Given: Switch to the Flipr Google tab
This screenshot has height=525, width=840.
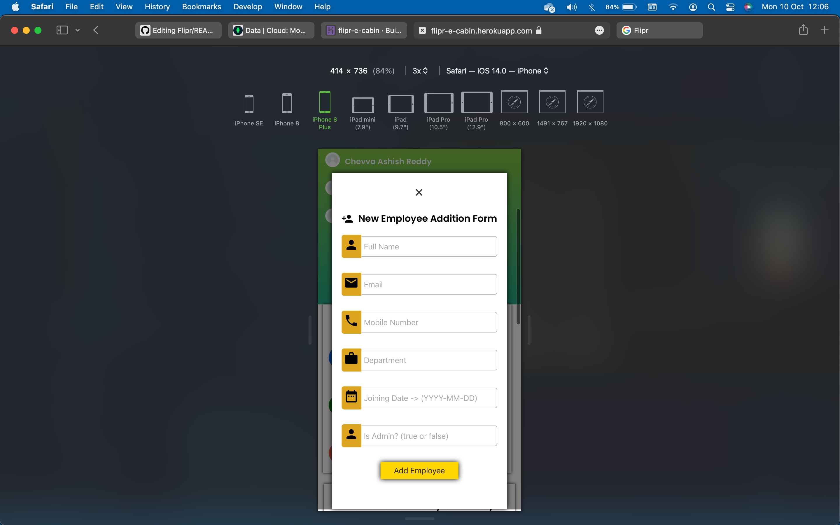Looking at the screenshot, I should click(x=659, y=30).
